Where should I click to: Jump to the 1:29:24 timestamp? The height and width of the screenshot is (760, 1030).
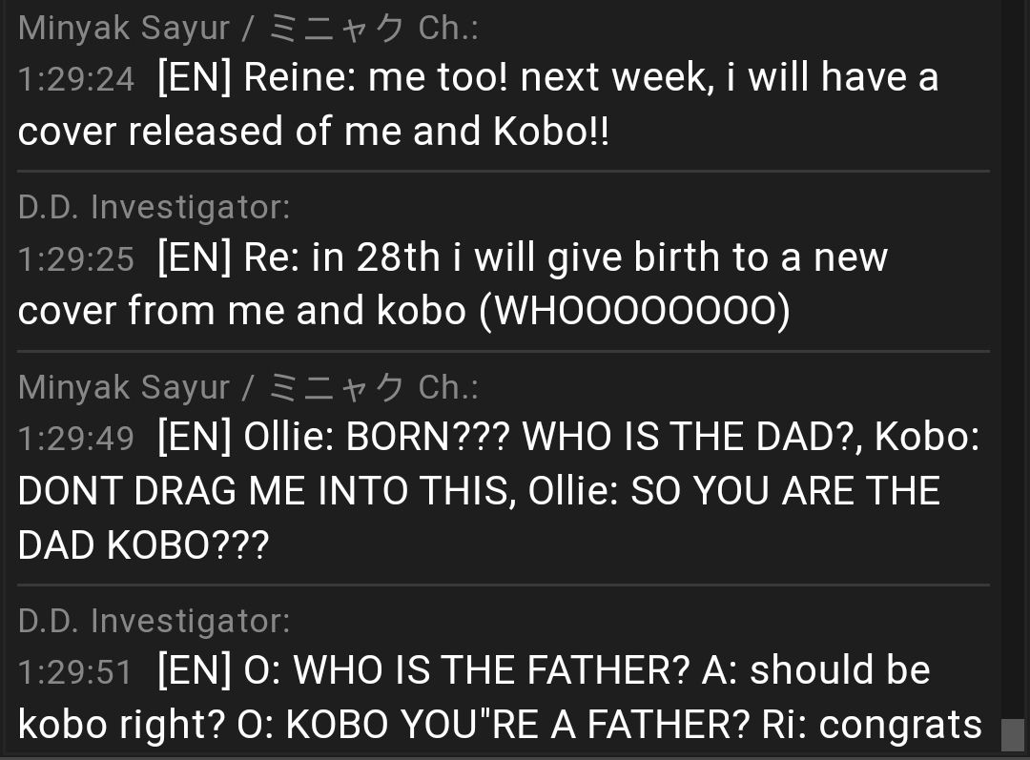pyautogui.click(x=76, y=78)
